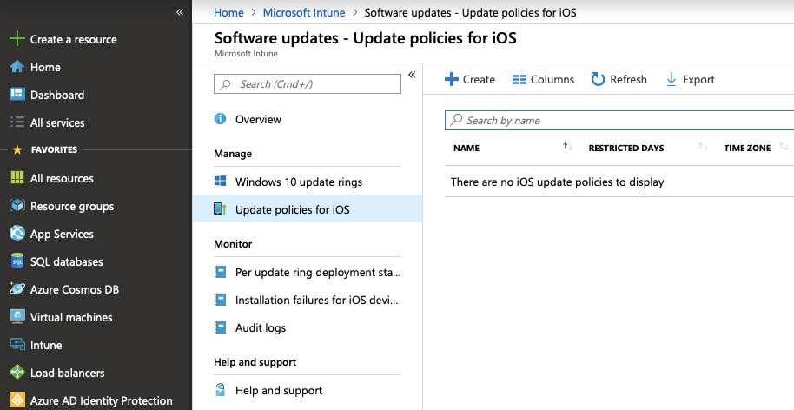Click the All resources grid icon

(x=17, y=178)
